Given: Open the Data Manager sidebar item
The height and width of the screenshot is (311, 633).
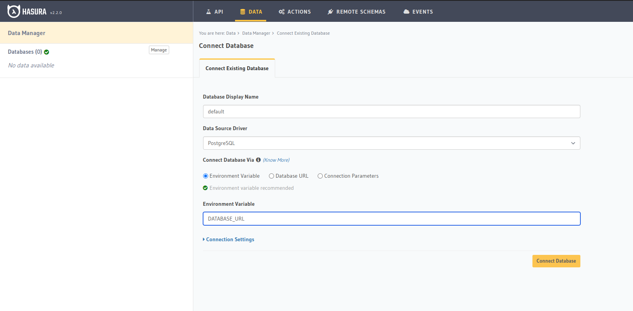Looking at the screenshot, I should [x=27, y=33].
